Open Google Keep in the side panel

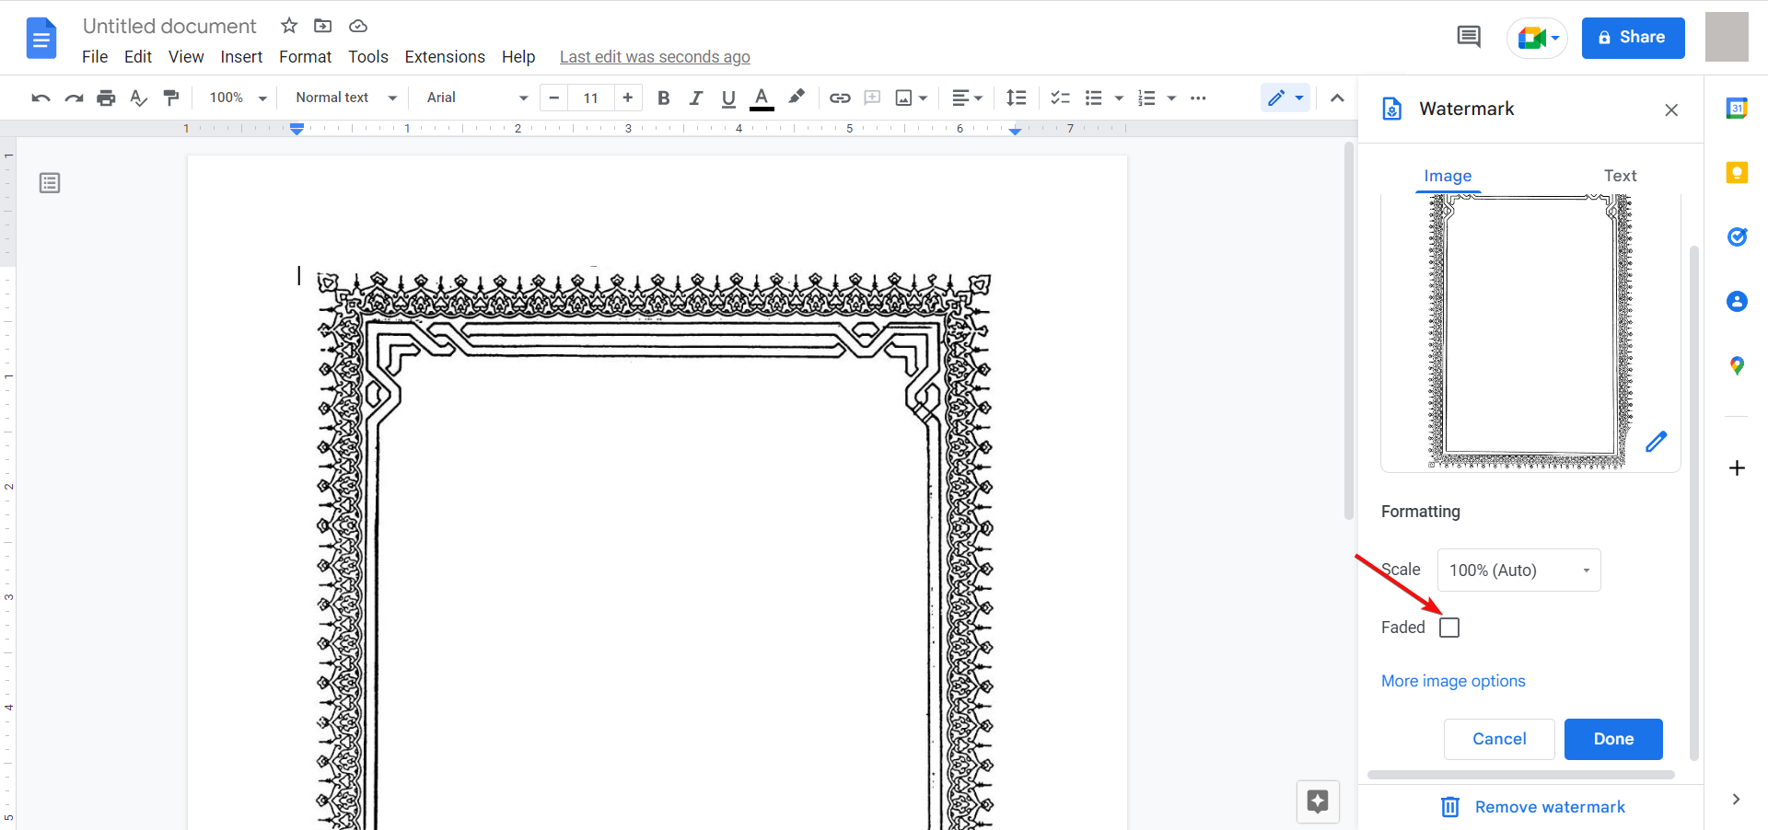[x=1737, y=173]
